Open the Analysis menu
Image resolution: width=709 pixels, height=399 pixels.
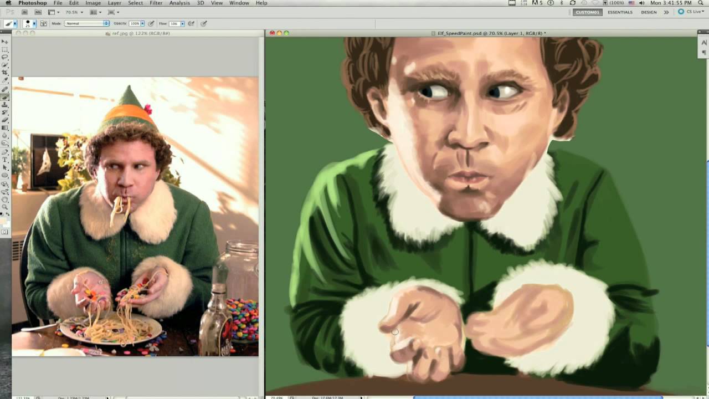tap(179, 3)
